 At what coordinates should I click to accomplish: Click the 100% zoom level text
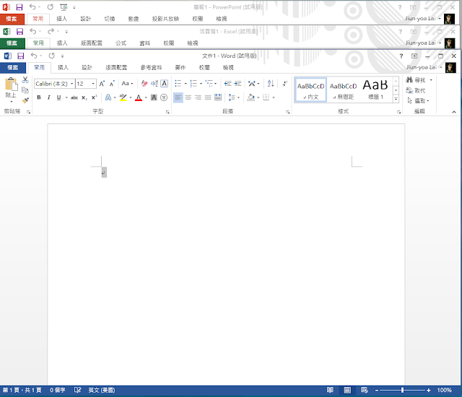point(445,390)
